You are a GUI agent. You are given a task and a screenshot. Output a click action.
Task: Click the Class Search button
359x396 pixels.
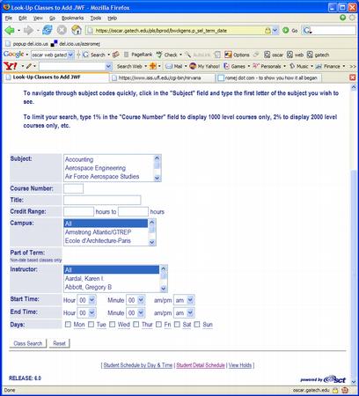(28, 343)
